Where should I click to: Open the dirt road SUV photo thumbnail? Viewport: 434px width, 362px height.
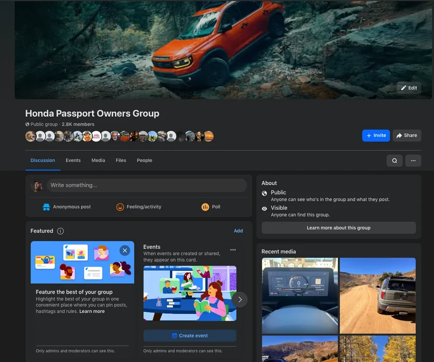coord(378,296)
